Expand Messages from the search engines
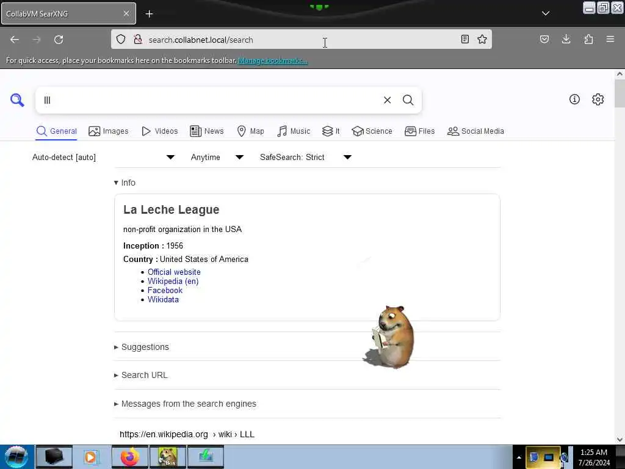Viewport: 625px width, 469px height. point(186,404)
